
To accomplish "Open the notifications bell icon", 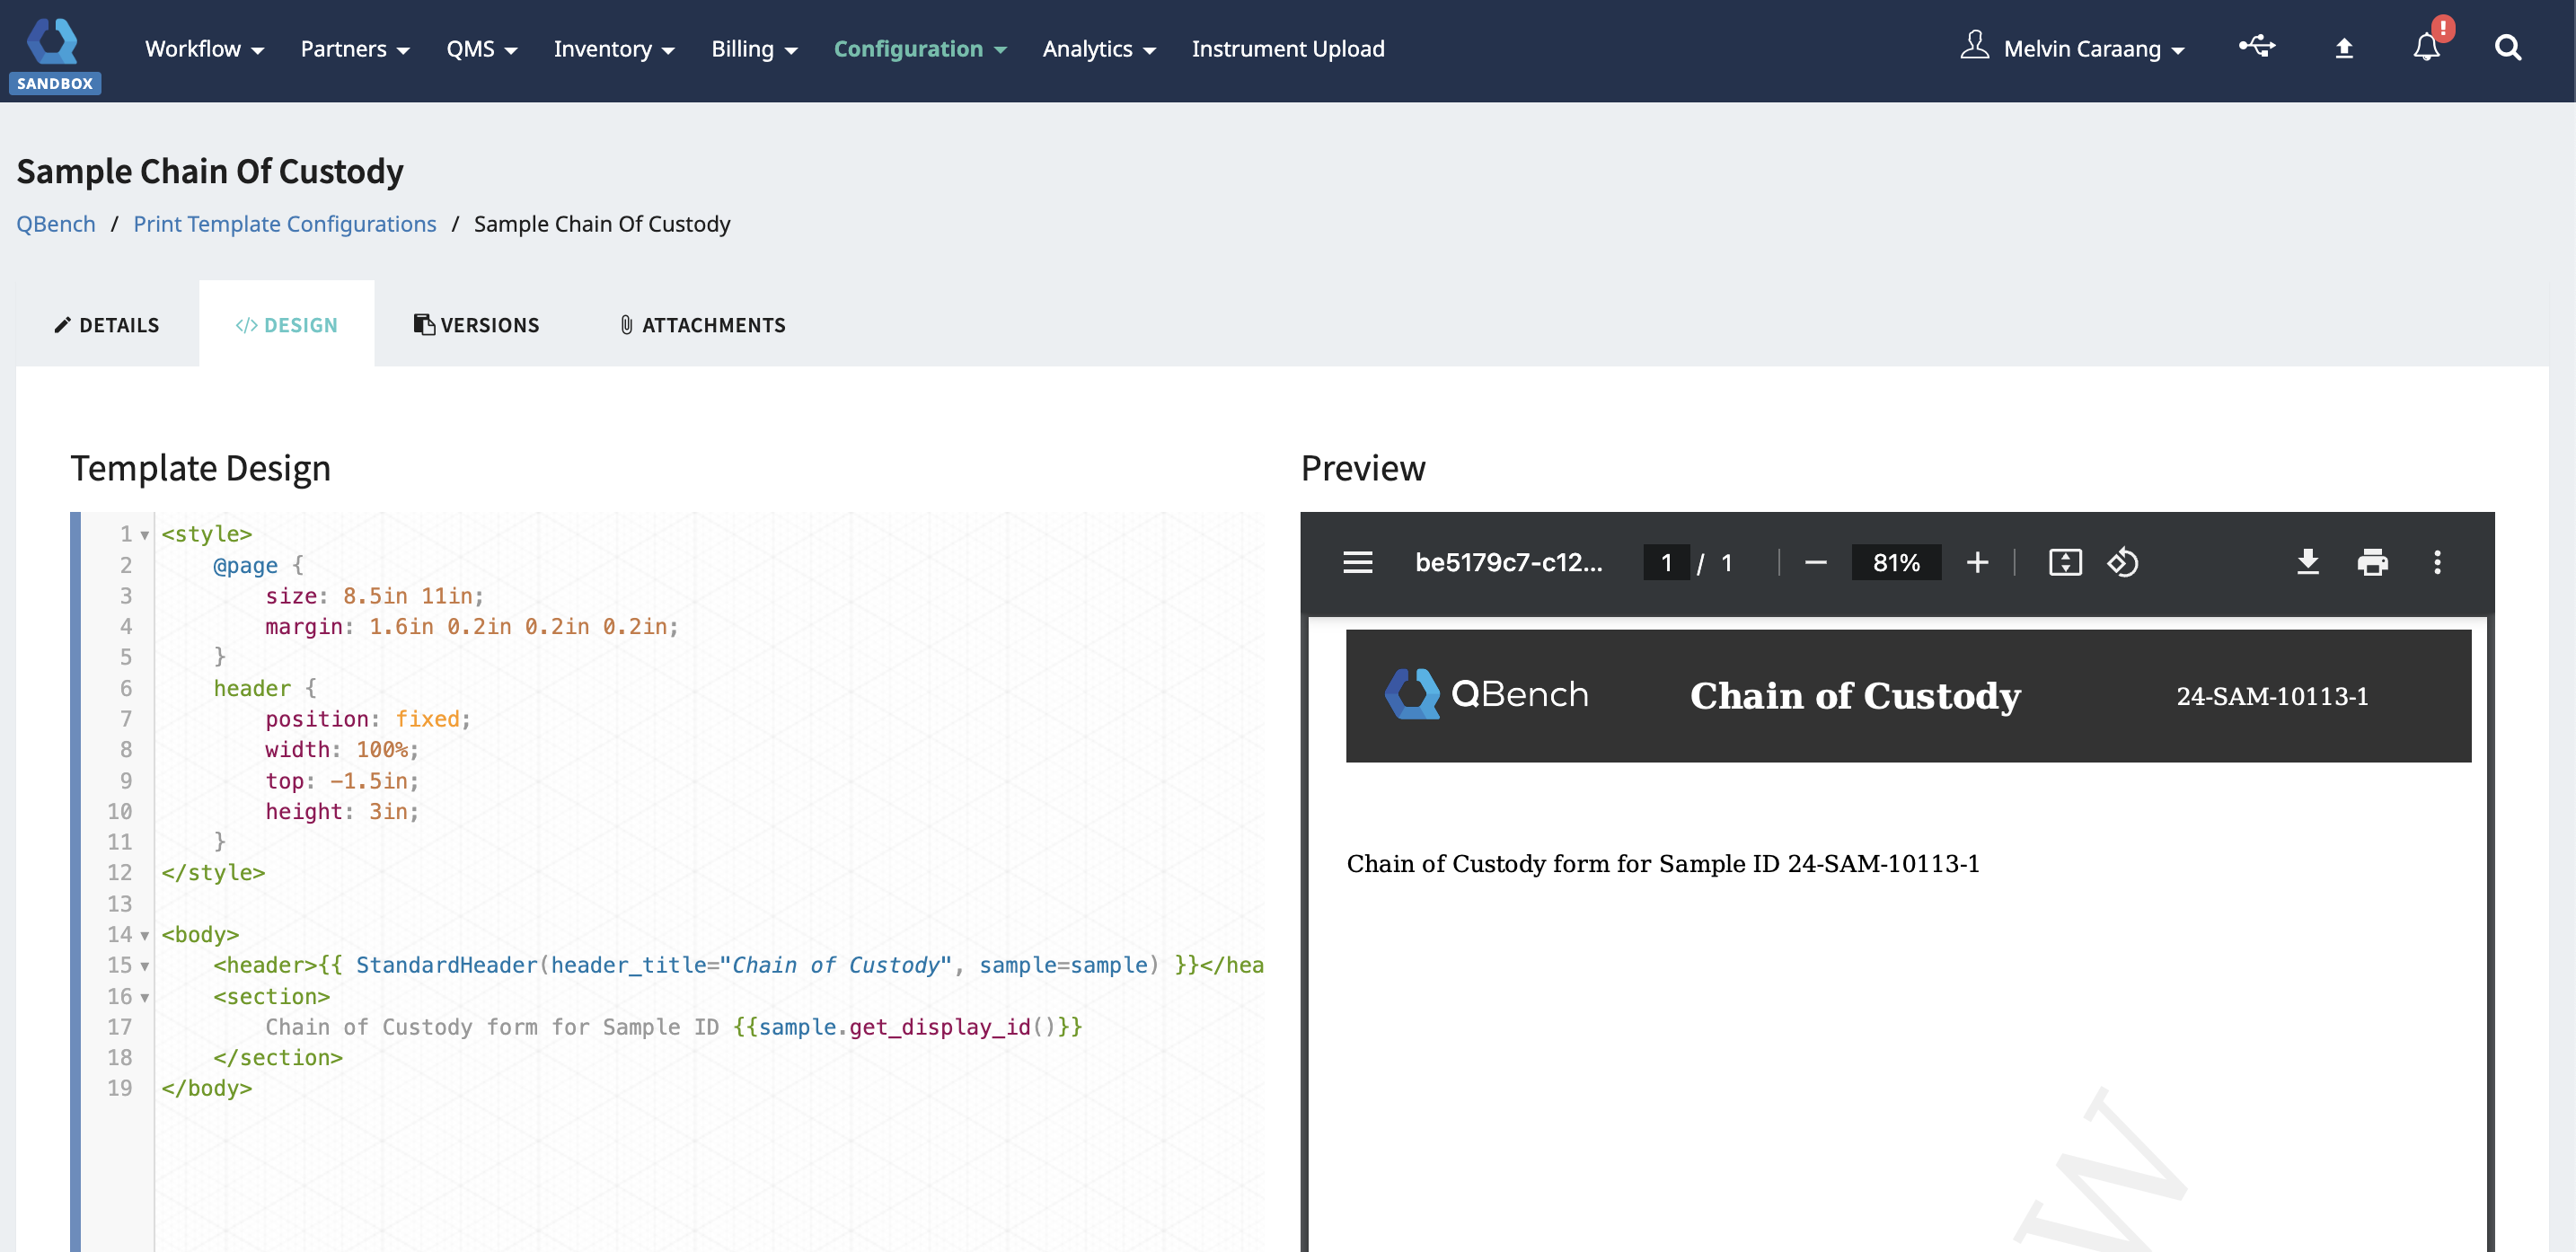I will tap(2426, 48).
